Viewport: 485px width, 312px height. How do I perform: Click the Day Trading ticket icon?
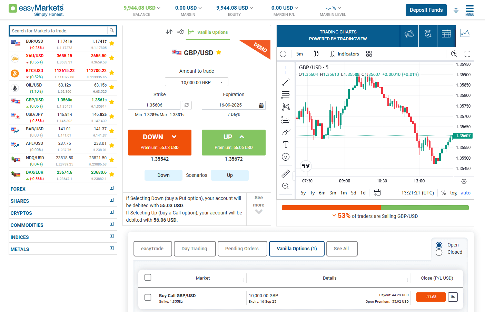point(169,32)
